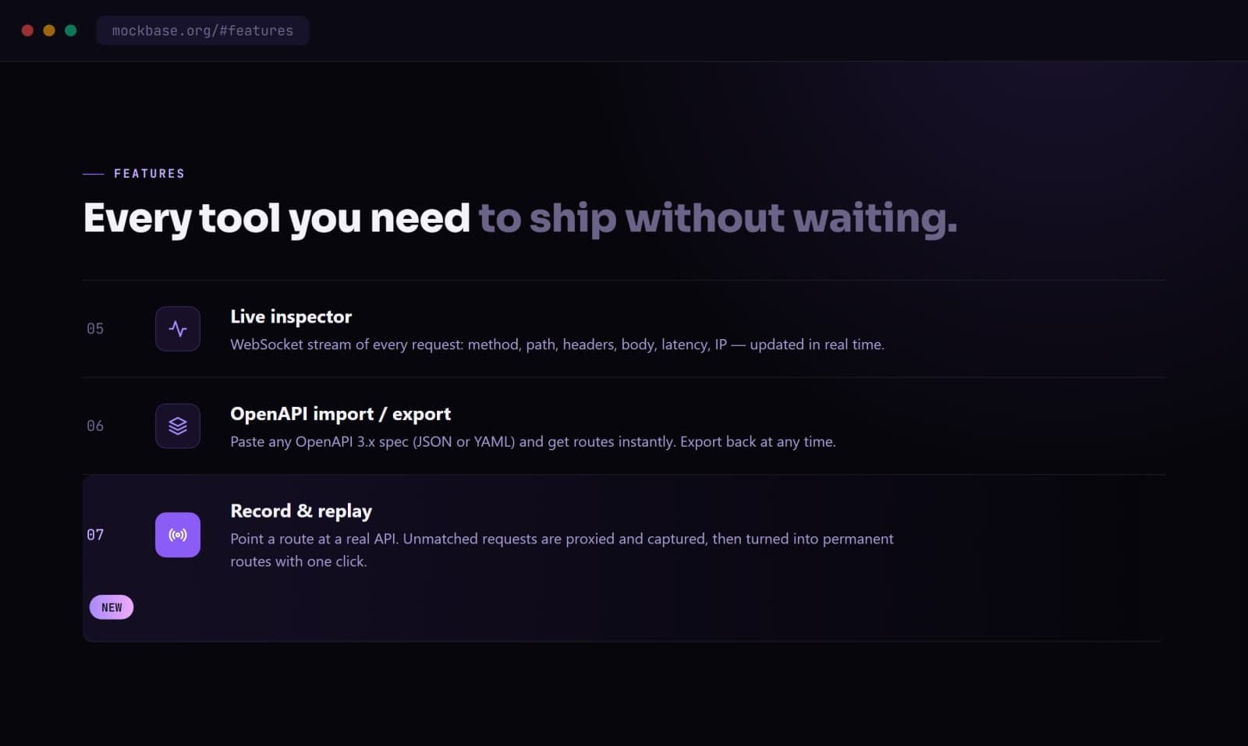Click the to ship without waiting text
This screenshot has height=746, width=1248.
[718, 218]
